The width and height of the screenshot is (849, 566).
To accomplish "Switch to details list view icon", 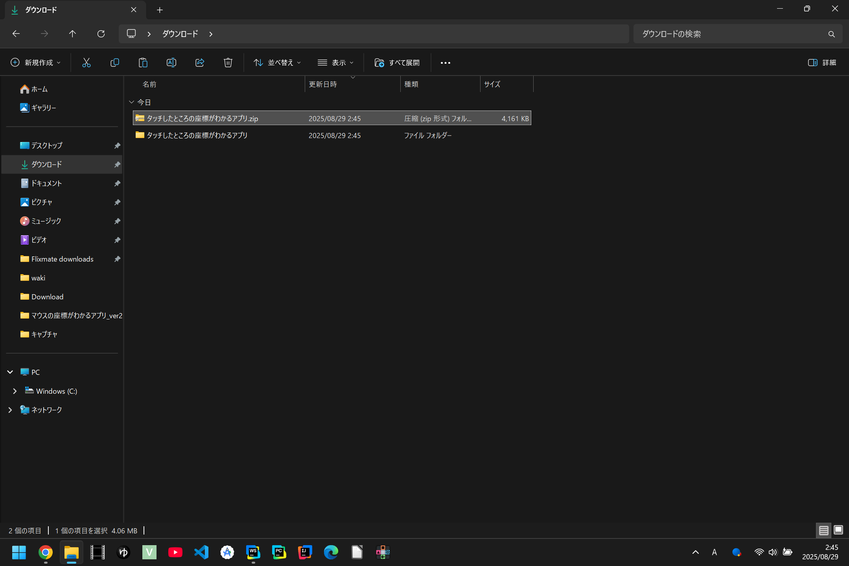I will click(823, 530).
